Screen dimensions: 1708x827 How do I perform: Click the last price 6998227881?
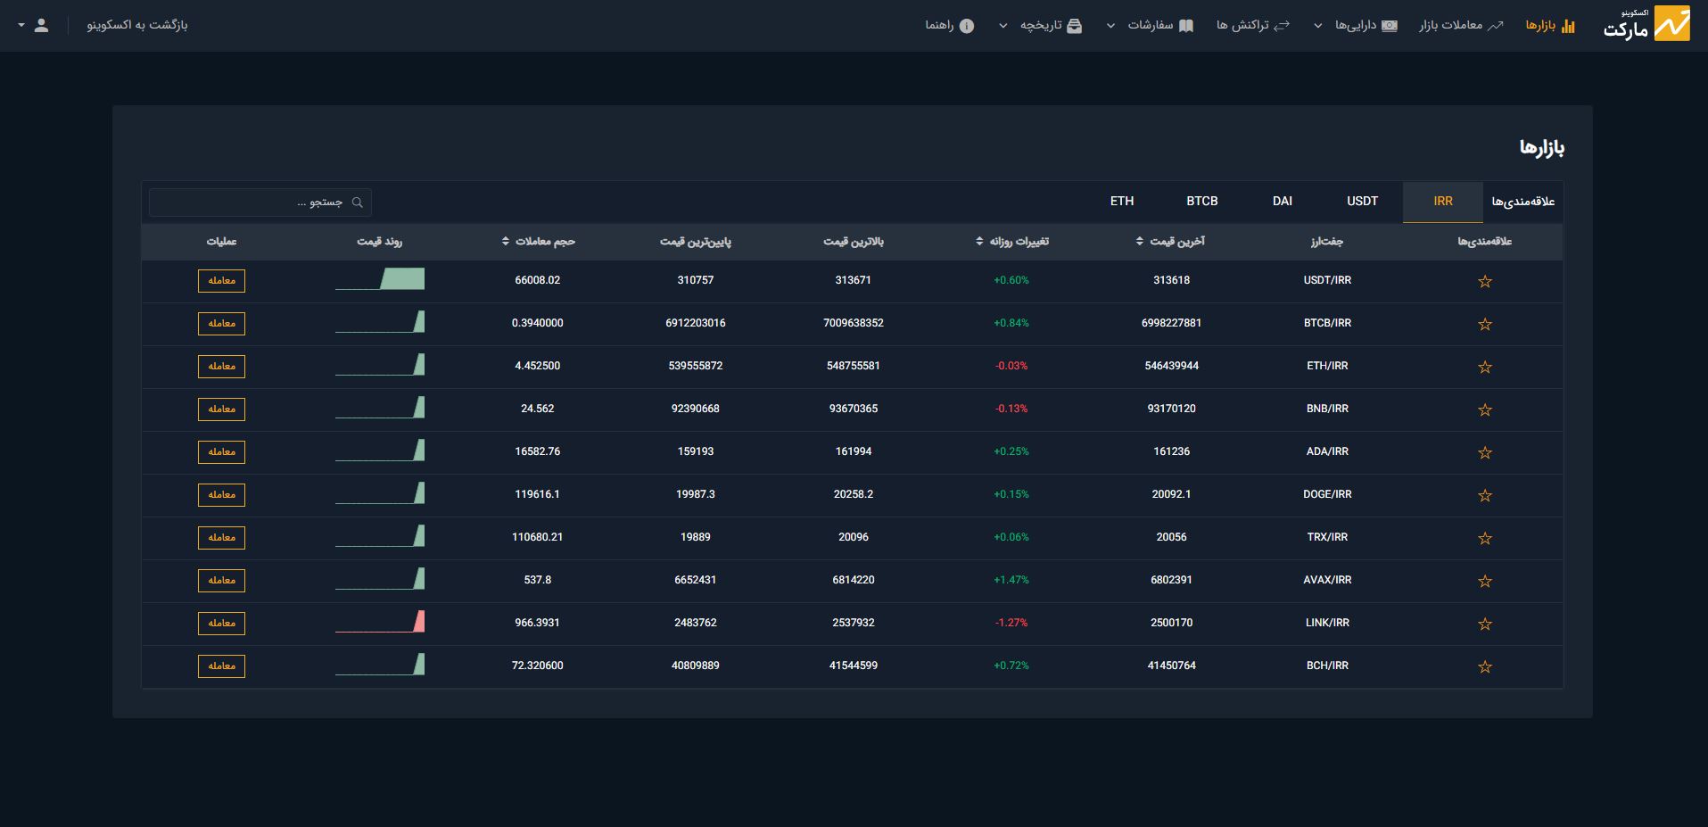point(1171,323)
